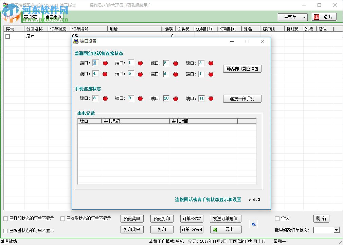343x245 pixels.
Task: Click the red status indicator for port 2
Action: point(176,64)
